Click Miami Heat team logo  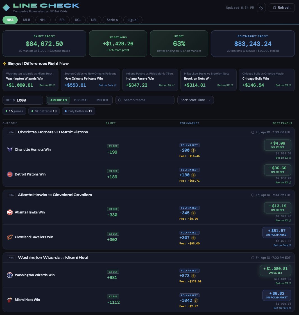pyautogui.click(x=10, y=300)
